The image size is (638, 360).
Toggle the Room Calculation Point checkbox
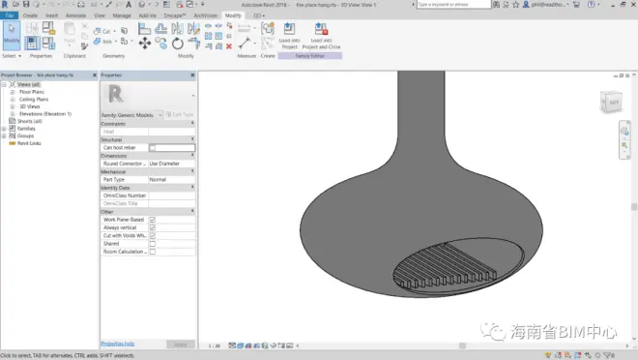(x=152, y=252)
